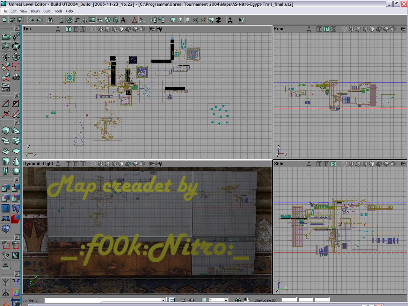Open the Group browser (G icon)

pyautogui.click(x=69, y=20)
